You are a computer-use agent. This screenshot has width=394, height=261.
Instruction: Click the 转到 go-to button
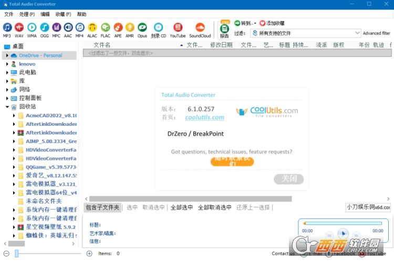[x=245, y=23]
